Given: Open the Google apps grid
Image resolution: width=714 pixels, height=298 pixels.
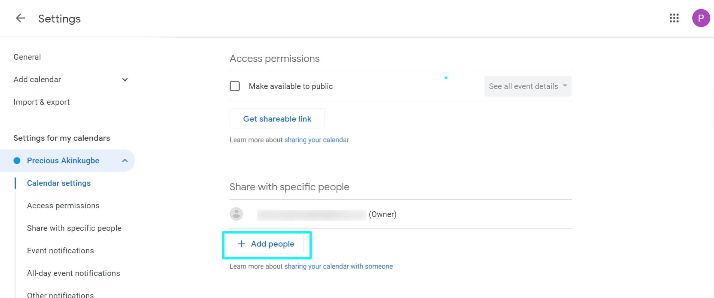Looking at the screenshot, I should [x=674, y=18].
